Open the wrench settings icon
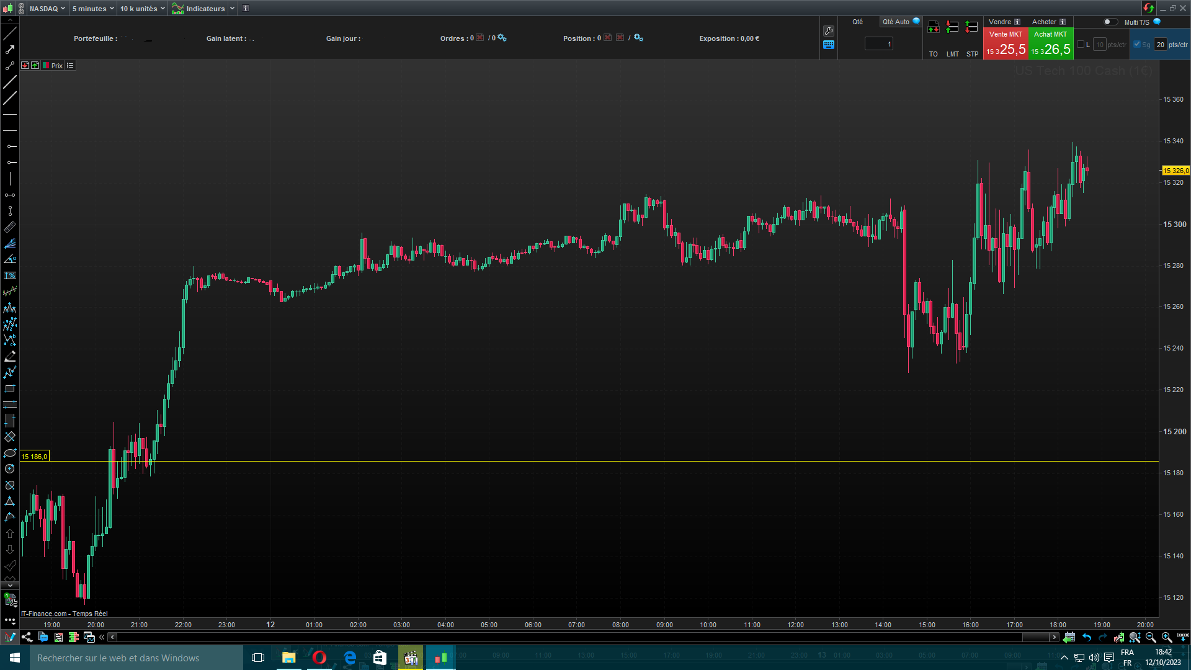 829,30
